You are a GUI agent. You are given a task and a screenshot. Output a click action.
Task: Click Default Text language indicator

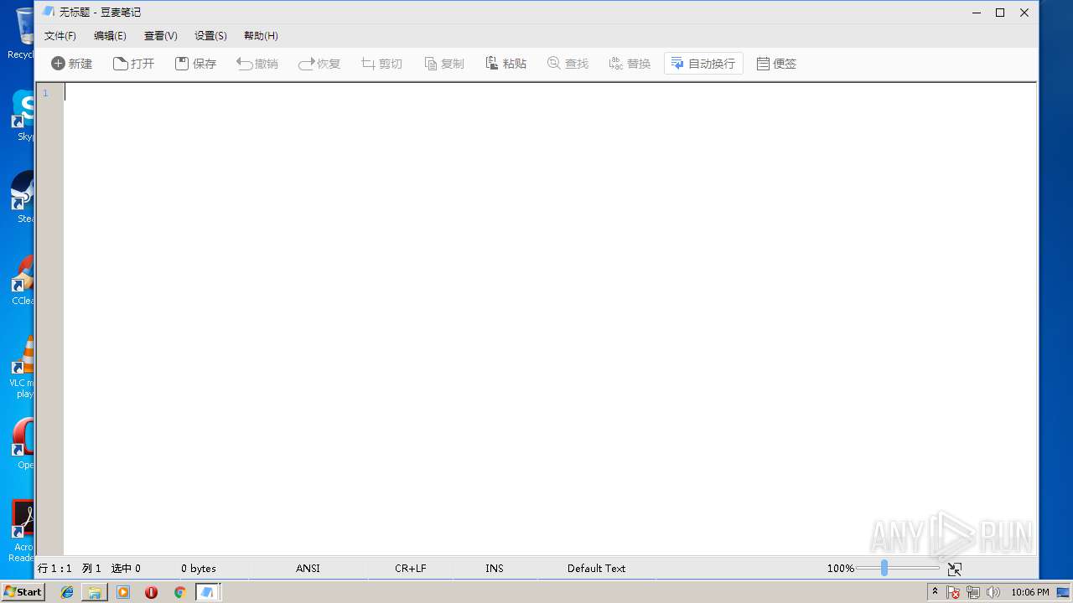point(596,569)
